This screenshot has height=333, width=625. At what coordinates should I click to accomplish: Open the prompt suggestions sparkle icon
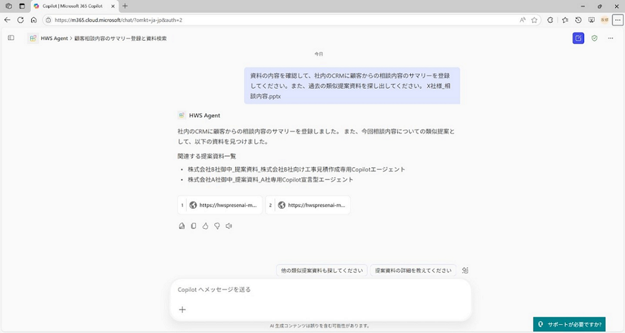[465, 270]
